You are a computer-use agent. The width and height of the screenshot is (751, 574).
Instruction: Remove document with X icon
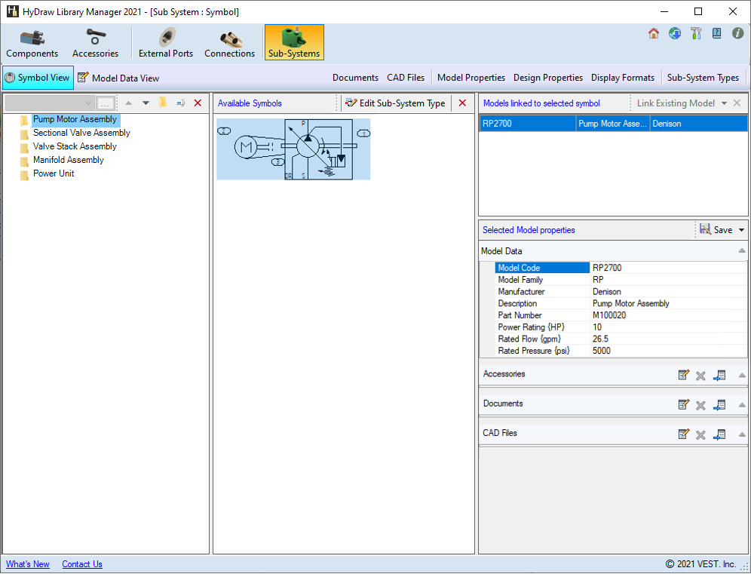click(700, 405)
